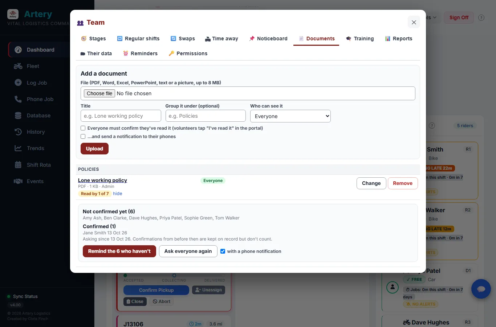Open the 'Who can see it' dropdown
This screenshot has width=496, height=327.
[290, 116]
